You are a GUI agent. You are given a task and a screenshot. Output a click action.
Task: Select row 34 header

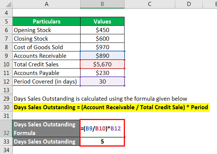(6, 150)
